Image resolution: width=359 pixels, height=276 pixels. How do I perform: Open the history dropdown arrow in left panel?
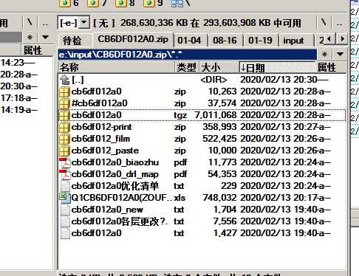(x=45, y=38)
